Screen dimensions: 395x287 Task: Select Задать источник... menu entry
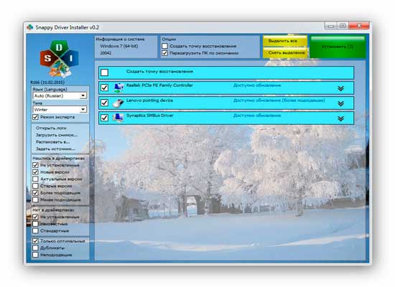[56, 149]
